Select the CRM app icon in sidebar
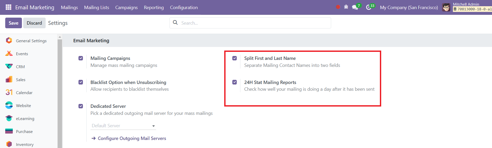The width and height of the screenshot is (492, 148). click(x=9, y=66)
